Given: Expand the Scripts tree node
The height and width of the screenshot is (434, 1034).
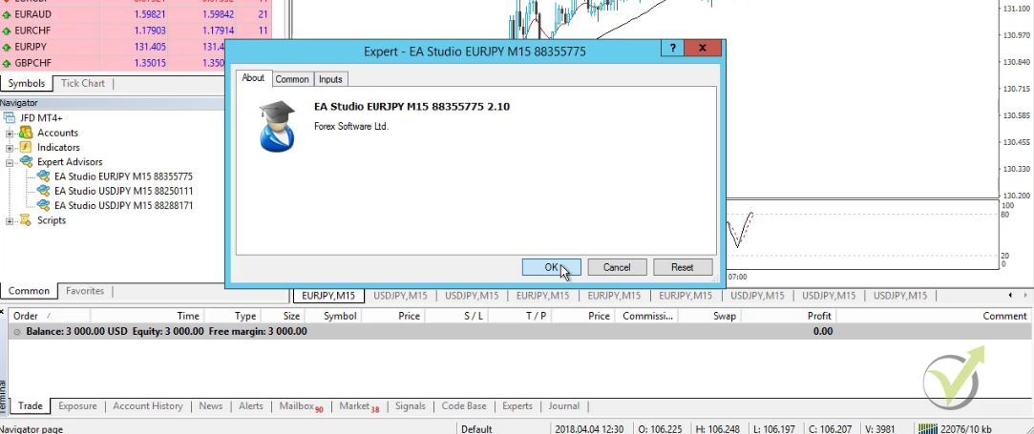Looking at the screenshot, I should [x=10, y=220].
